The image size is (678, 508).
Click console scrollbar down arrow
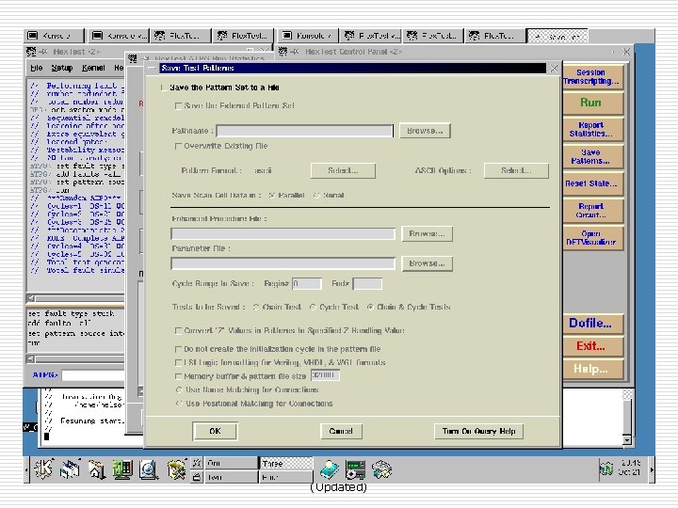point(627,439)
